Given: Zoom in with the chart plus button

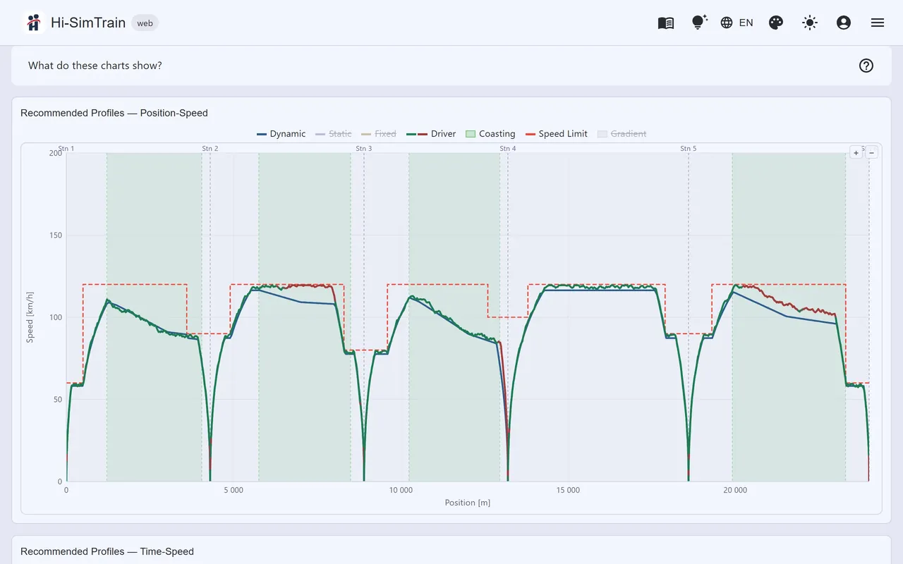Looking at the screenshot, I should click(856, 152).
